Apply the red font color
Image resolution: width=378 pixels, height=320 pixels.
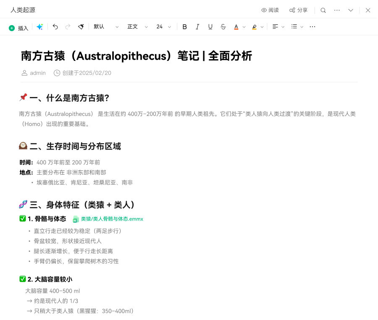click(236, 27)
